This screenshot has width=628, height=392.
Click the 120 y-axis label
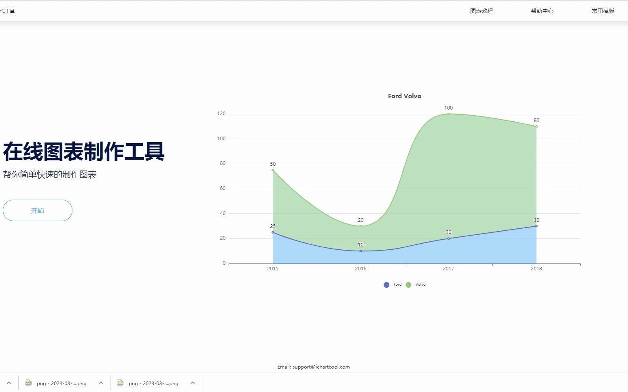click(x=221, y=114)
